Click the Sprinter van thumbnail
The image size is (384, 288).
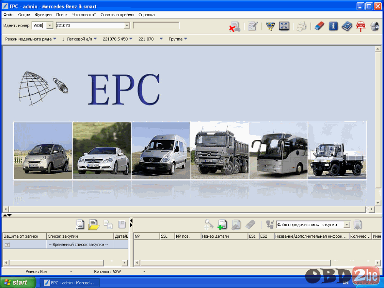[161, 151]
